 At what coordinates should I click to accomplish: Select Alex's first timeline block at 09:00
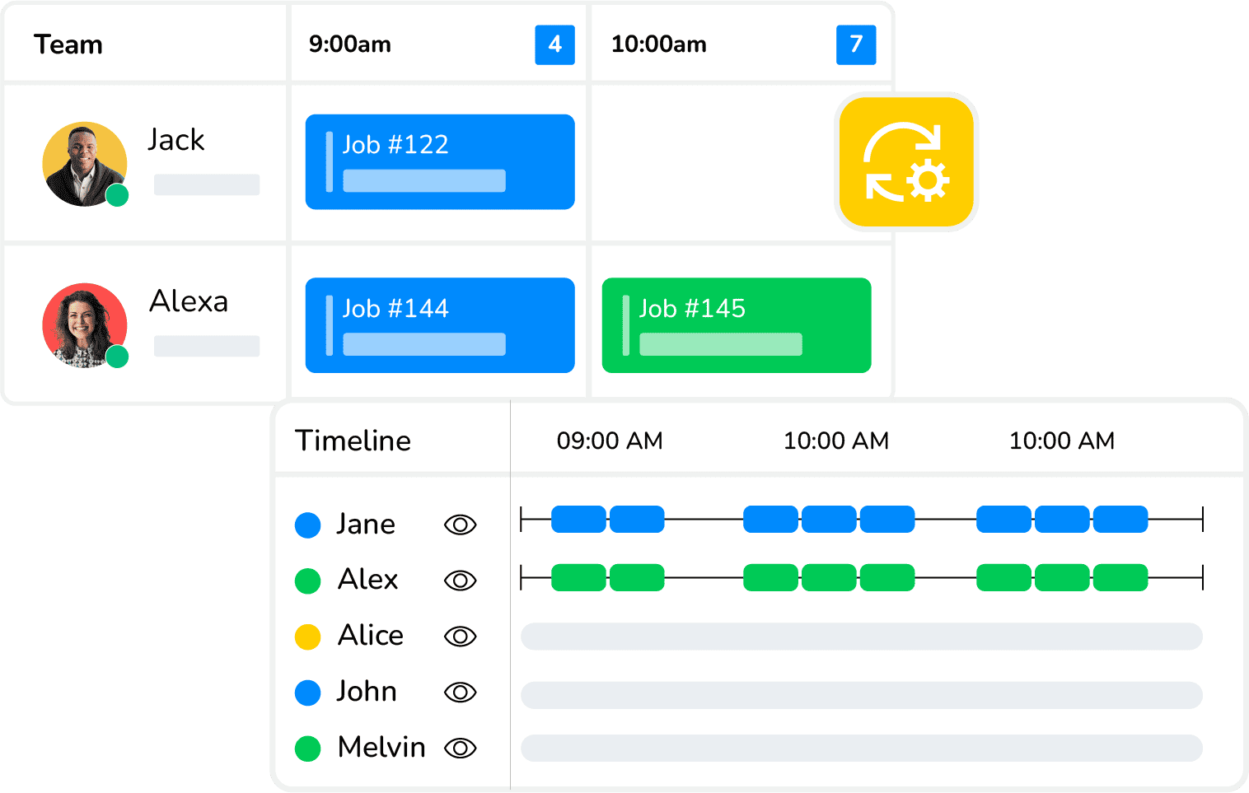coord(580,579)
